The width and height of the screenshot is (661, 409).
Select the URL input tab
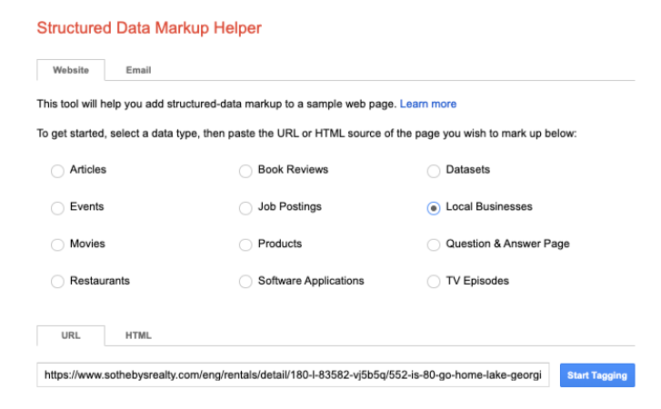click(x=71, y=335)
